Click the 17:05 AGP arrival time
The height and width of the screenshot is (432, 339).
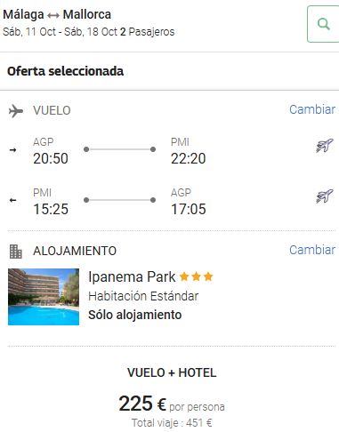[x=189, y=209]
